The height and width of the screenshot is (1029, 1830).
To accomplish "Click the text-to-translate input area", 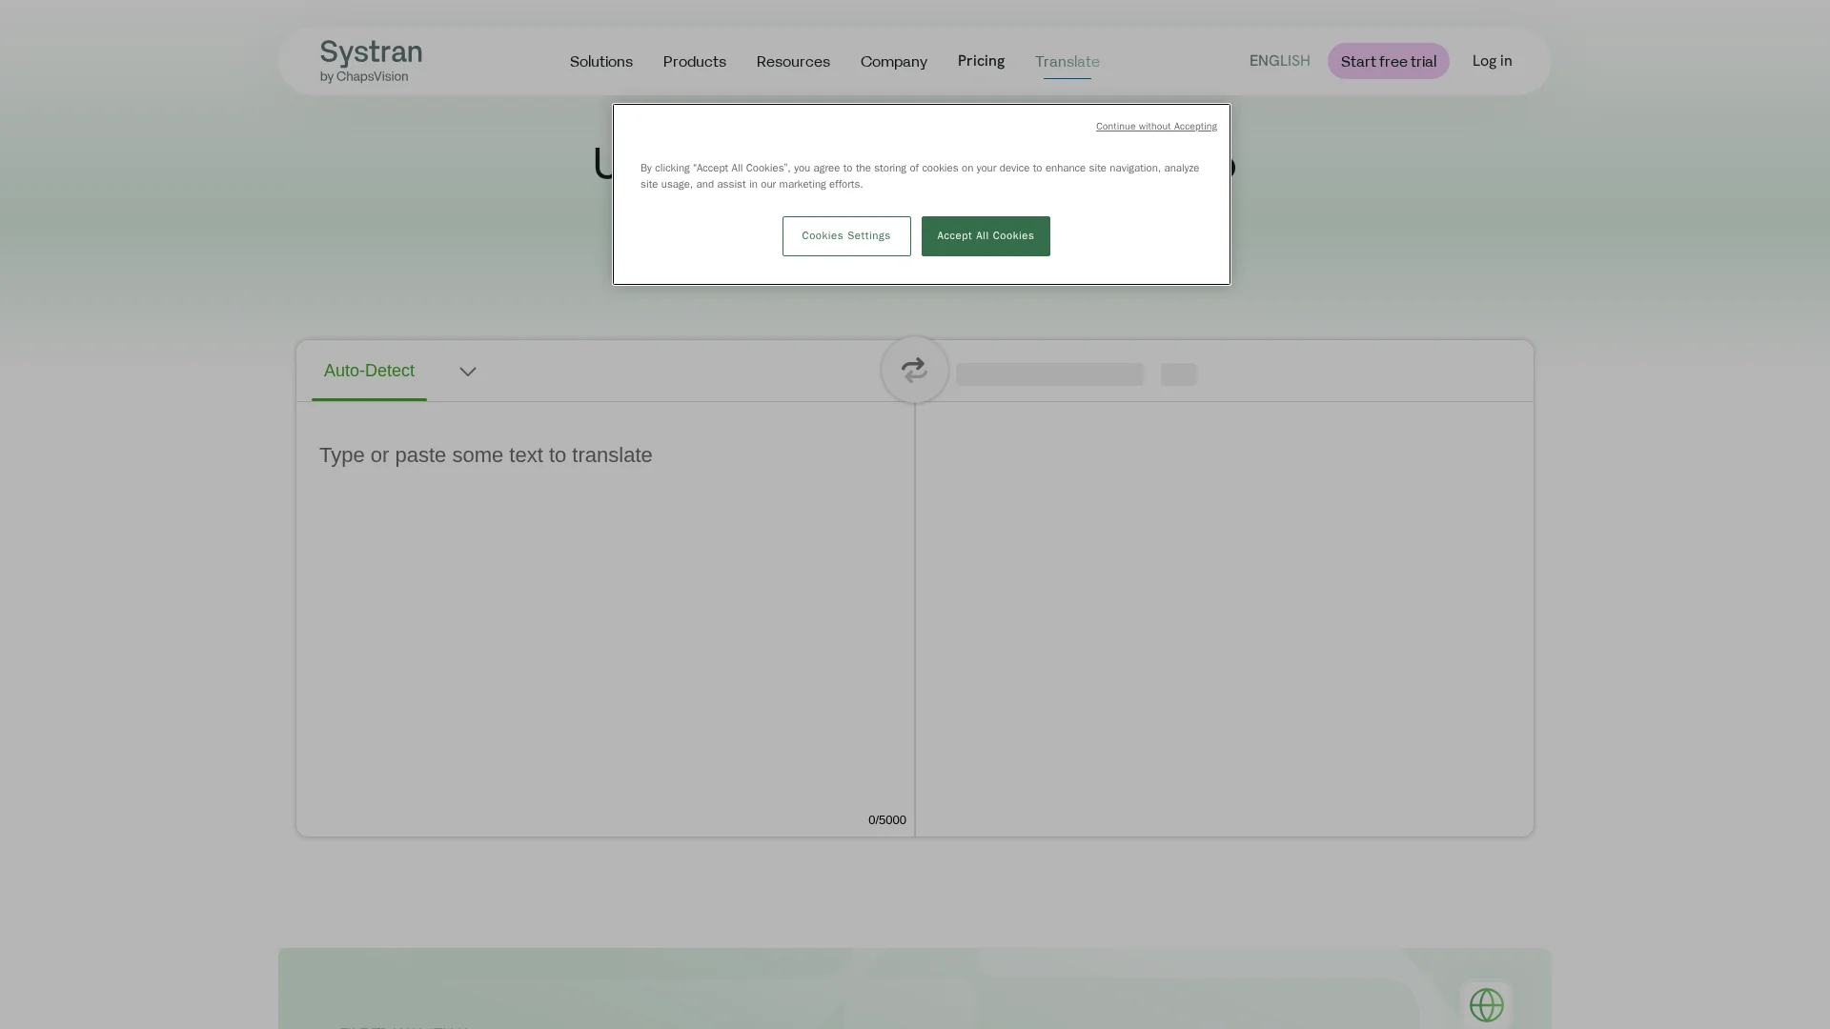I will pyautogui.click(x=604, y=610).
